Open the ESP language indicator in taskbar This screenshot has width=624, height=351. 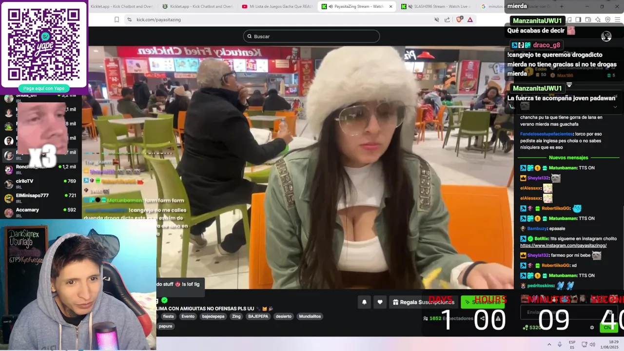[572, 344]
